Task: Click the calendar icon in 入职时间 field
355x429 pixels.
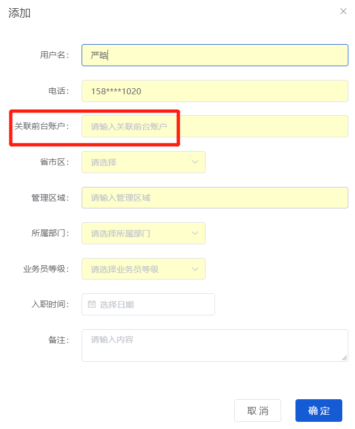Action: 92,304
